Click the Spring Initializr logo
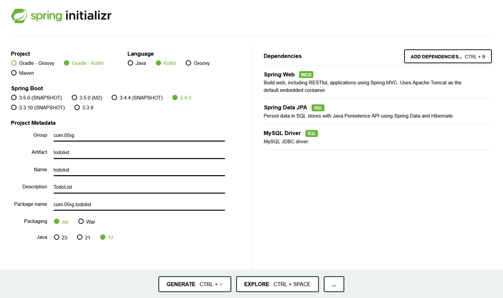The width and height of the screenshot is (503, 298). click(61, 16)
